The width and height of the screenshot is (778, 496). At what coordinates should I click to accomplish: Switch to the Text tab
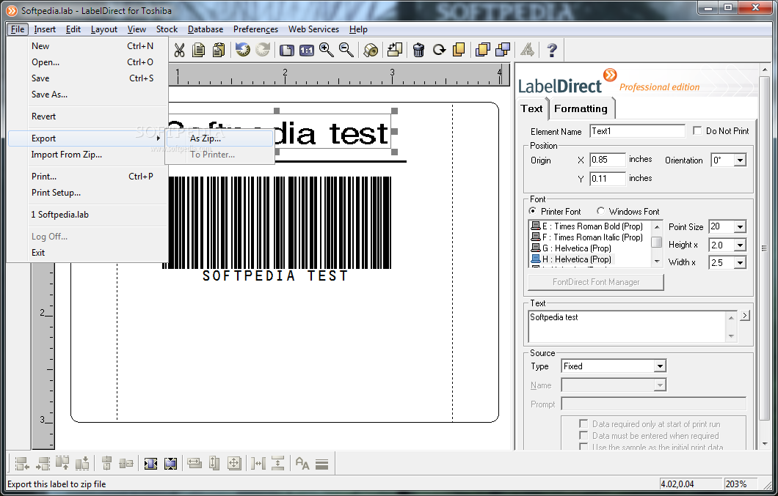click(531, 108)
